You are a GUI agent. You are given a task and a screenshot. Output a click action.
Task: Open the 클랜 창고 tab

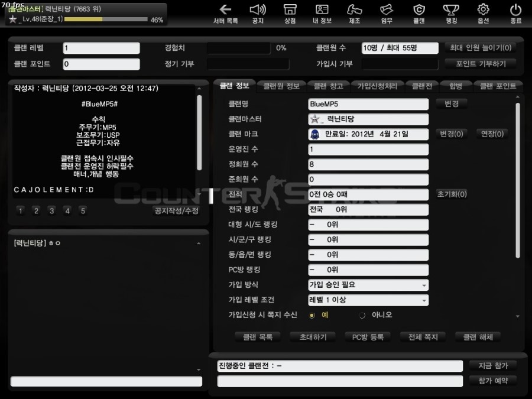pos(329,86)
